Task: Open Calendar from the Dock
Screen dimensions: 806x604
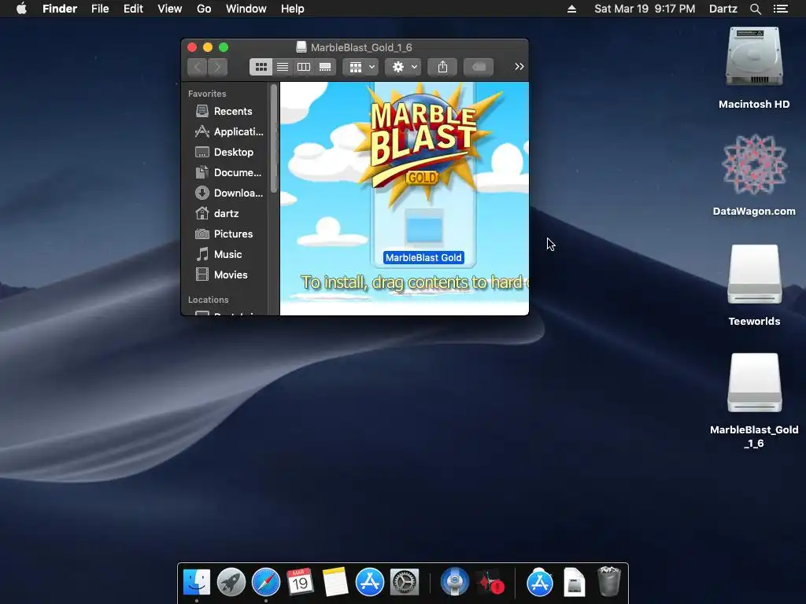Action: coord(300,583)
